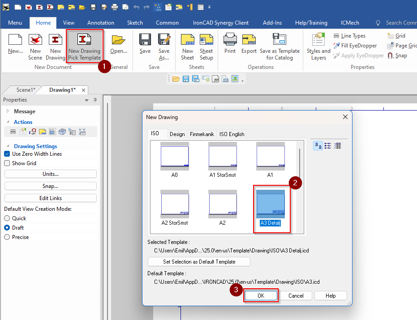Select the Draft view creation mode
417x320 pixels.
tap(7, 228)
